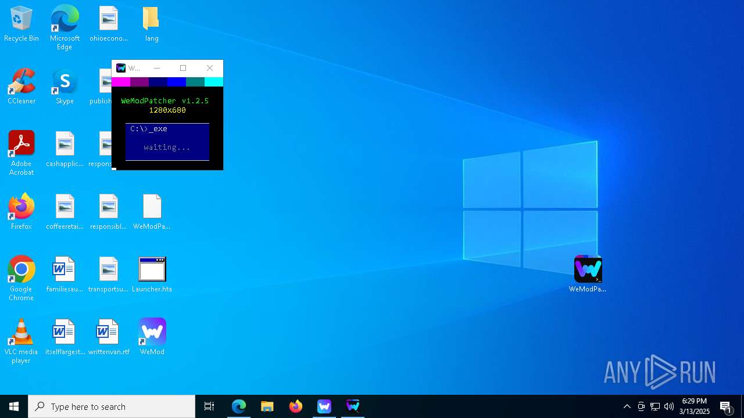Select the Skype desktop shortcut
The height and width of the screenshot is (418, 744).
point(65,87)
